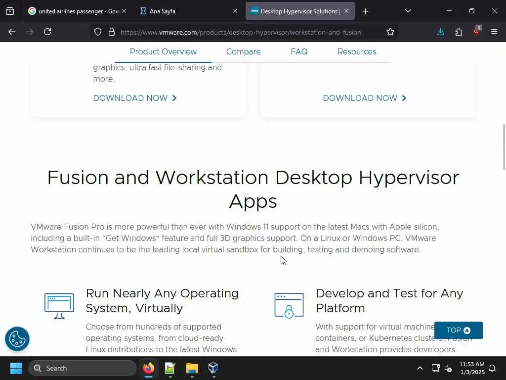Open the FAQ page tab
This screenshot has width=506, height=380.
pos(299,51)
